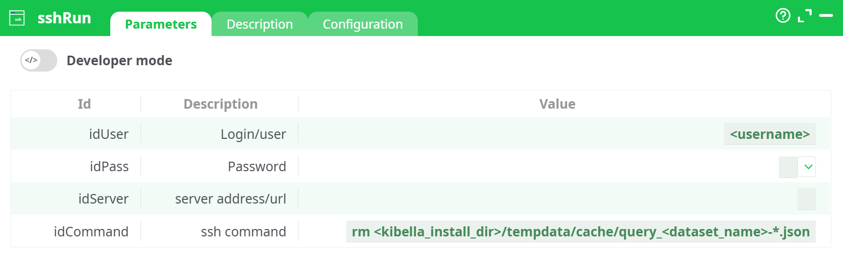Toggle the Developer mode switch

[39, 60]
